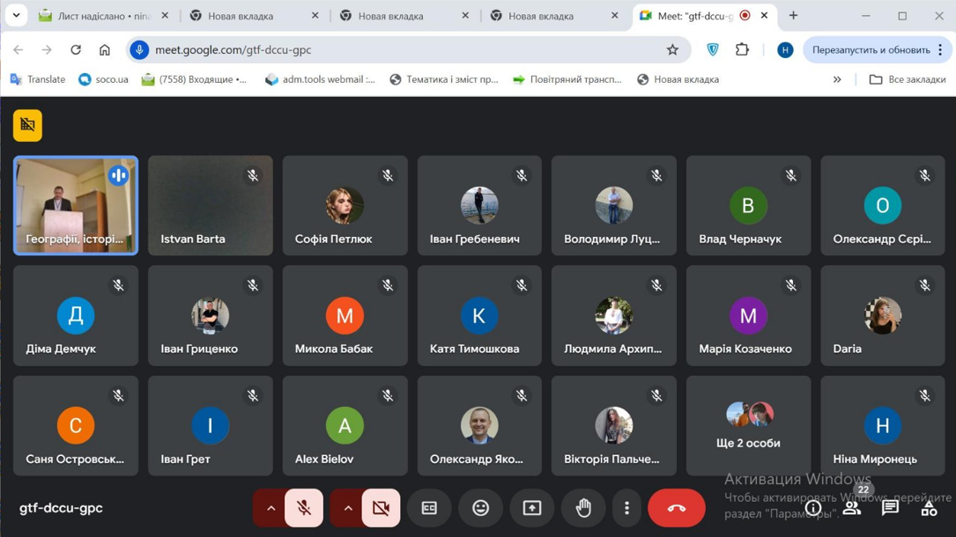This screenshot has height=537, width=956.
Task: Open more options three-dot menu
Action: [x=626, y=508]
